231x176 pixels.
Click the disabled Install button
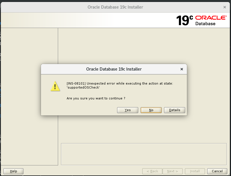click(x=195, y=171)
